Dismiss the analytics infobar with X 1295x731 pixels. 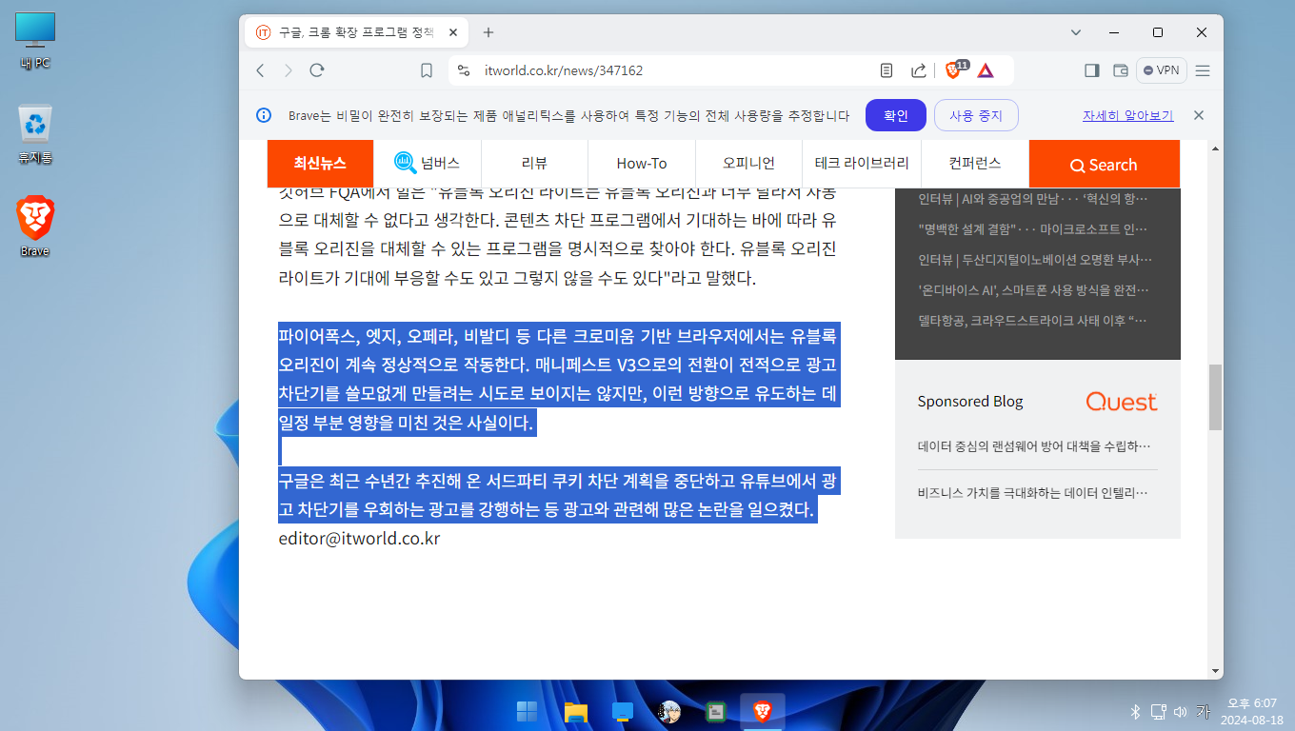coord(1199,115)
